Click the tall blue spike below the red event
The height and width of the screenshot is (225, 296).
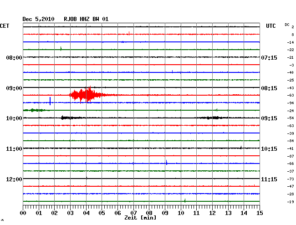point(50,101)
